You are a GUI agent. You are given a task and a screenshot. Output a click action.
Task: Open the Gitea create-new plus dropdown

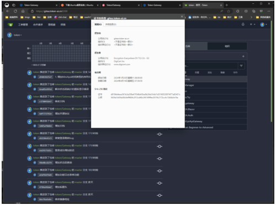tap(252, 24)
